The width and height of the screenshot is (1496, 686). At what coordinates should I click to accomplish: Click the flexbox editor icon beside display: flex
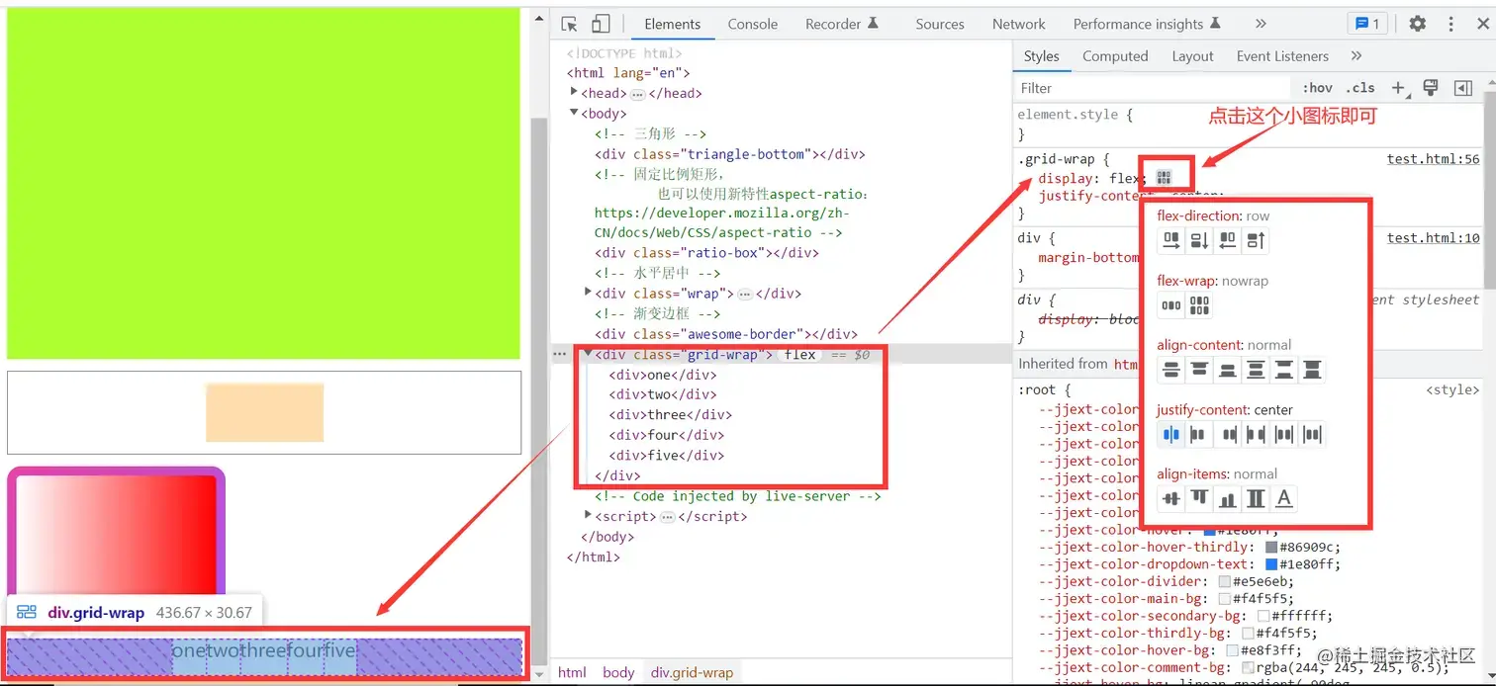pyautogui.click(x=1164, y=177)
